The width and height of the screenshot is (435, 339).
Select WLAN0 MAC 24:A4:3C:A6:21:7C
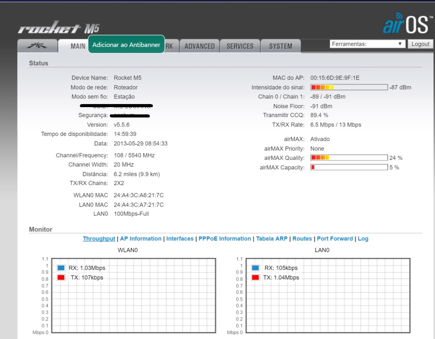pyautogui.click(x=139, y=195)
